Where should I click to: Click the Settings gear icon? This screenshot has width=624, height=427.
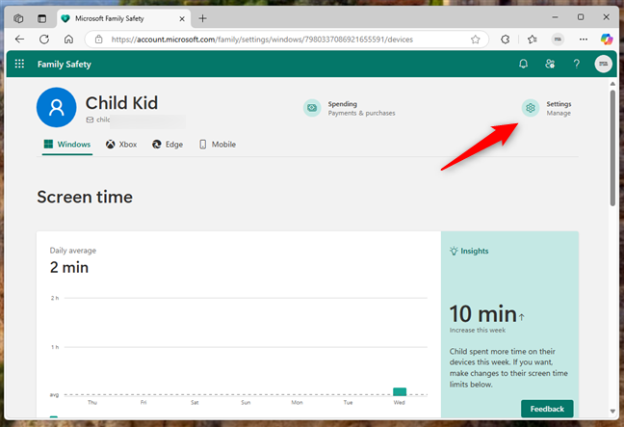[x=531, y=108]
